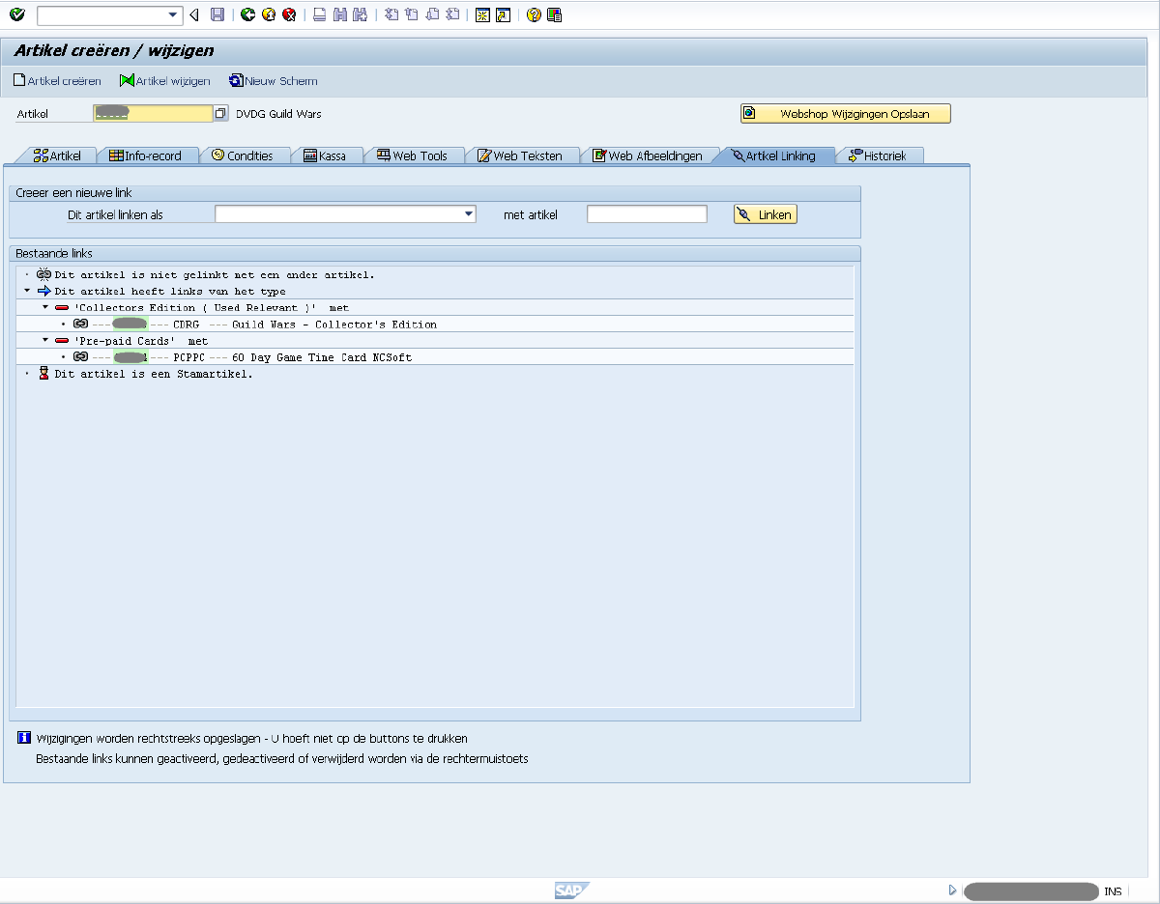Click the Save diskette icon in toolbar
This screenshot has height=904, width=1160.
click(217, 14)
